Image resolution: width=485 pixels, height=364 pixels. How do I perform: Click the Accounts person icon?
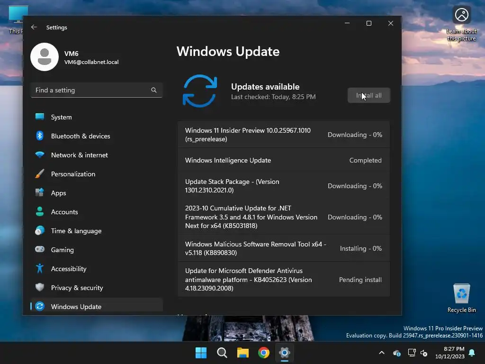[x=40, y=211]
